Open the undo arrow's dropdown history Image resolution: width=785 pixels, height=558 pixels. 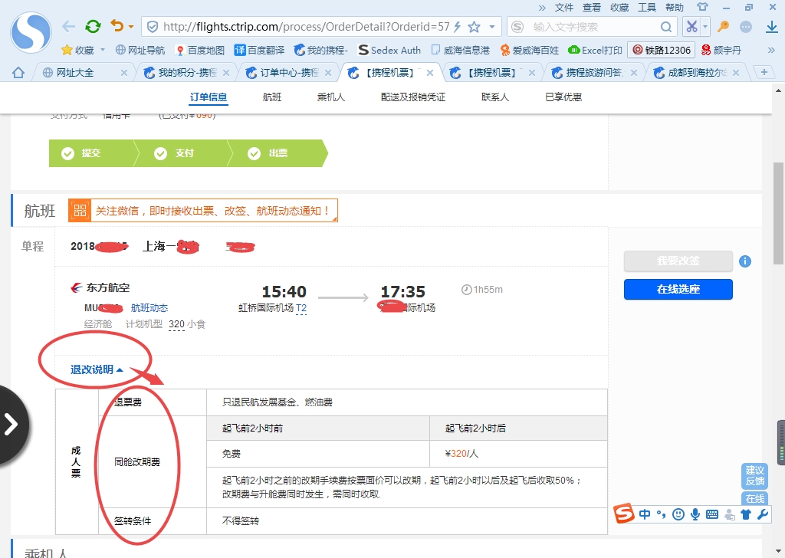[x=130, y=27]
